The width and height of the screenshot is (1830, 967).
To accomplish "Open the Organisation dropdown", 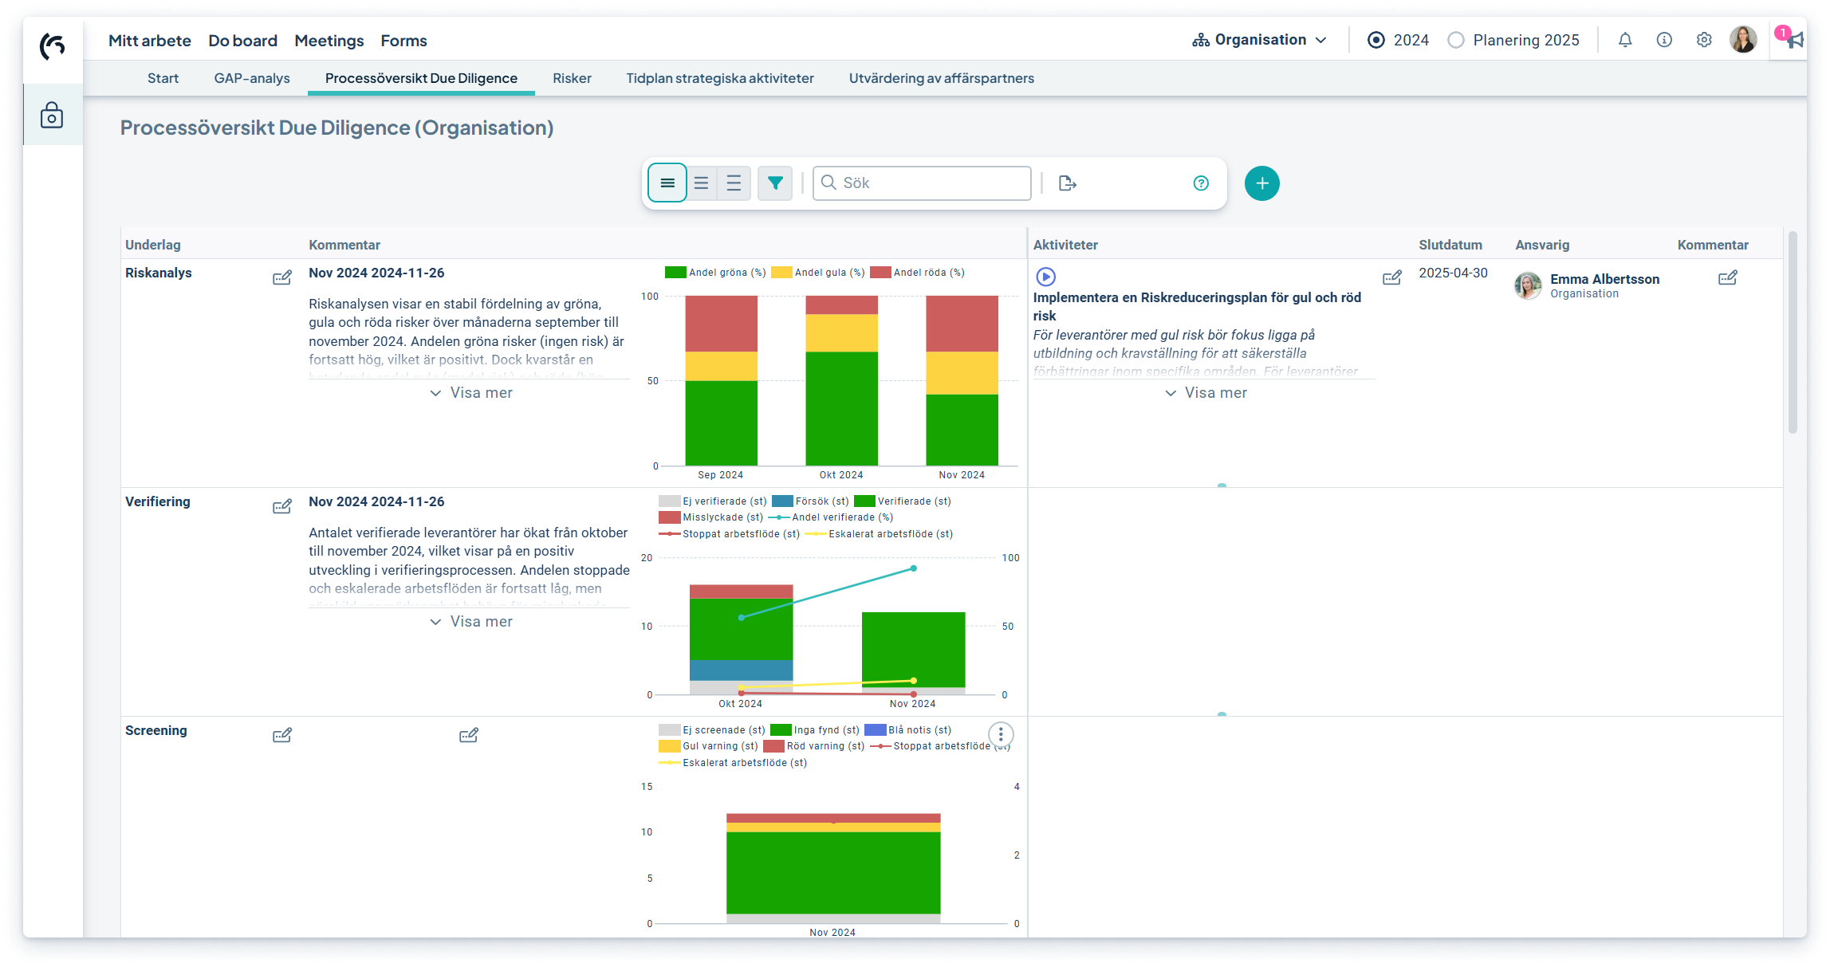I will [1260, 40].
